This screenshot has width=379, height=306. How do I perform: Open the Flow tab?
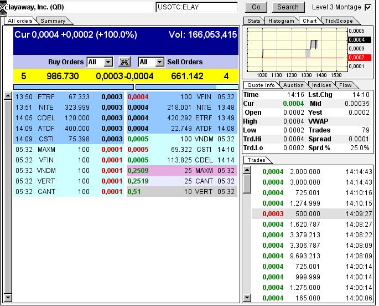coord(345,85)
